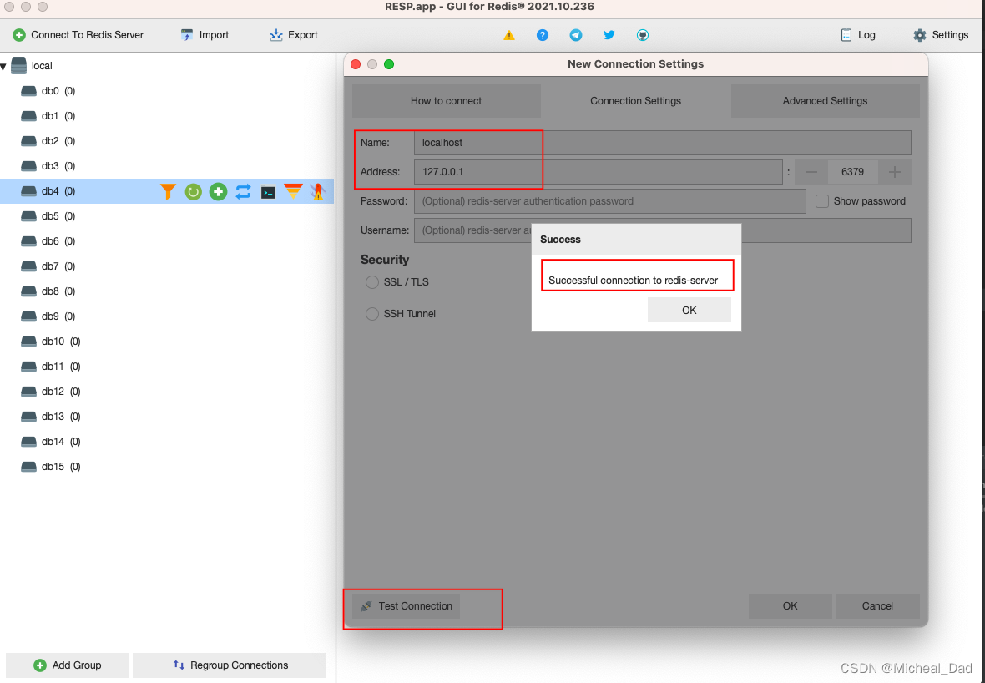The height and width of the screenshot is (683, 985).
Task: Click OK in New Connection Settings
Action: click(791, 606)
